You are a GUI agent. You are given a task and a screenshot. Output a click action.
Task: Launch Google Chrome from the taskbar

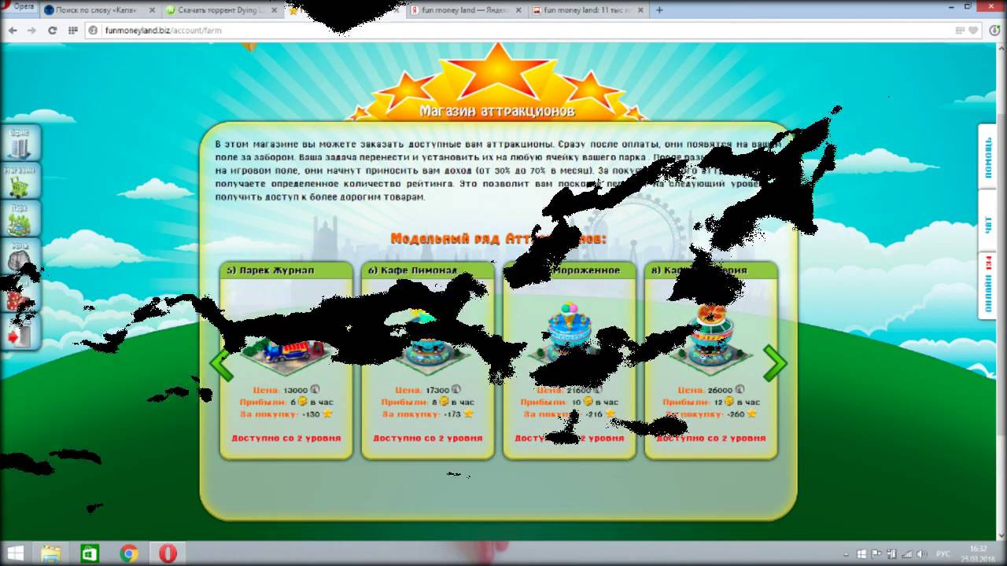pos(129,553)
